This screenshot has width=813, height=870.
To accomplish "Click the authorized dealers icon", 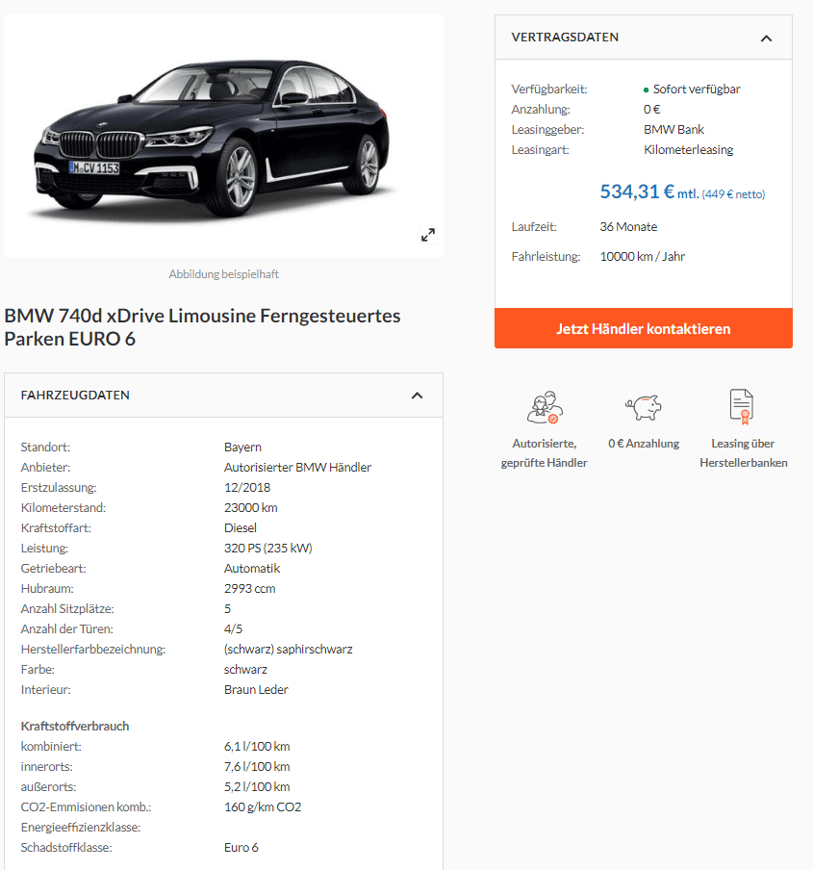I will click(x=545, y=407).
